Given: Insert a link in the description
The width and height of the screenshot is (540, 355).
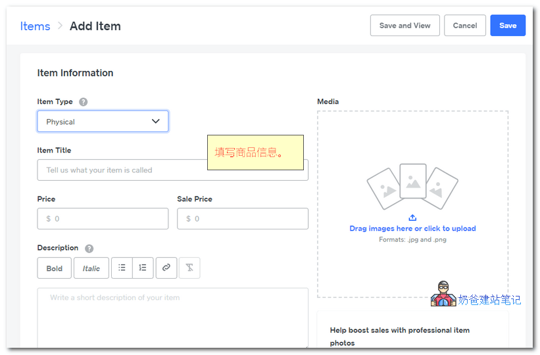Looking at the screenshot, I should [166, 268].
